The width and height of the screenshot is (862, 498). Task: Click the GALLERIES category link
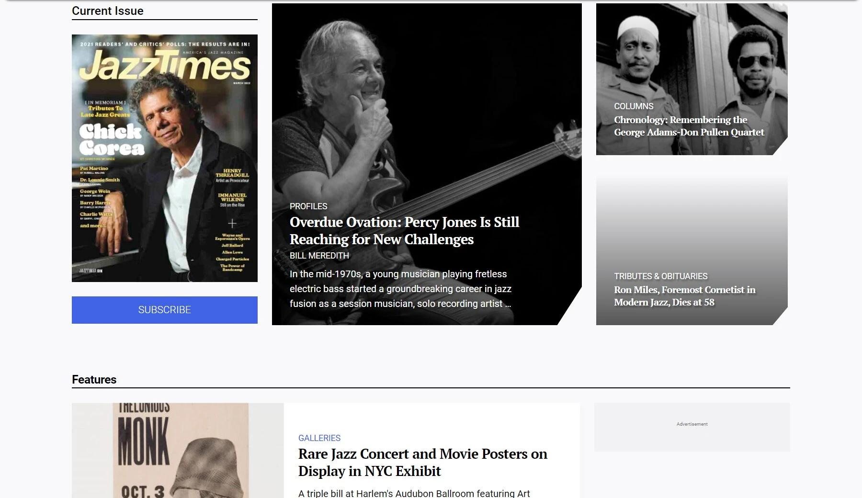pyautogui.click(x=319, y=438)
